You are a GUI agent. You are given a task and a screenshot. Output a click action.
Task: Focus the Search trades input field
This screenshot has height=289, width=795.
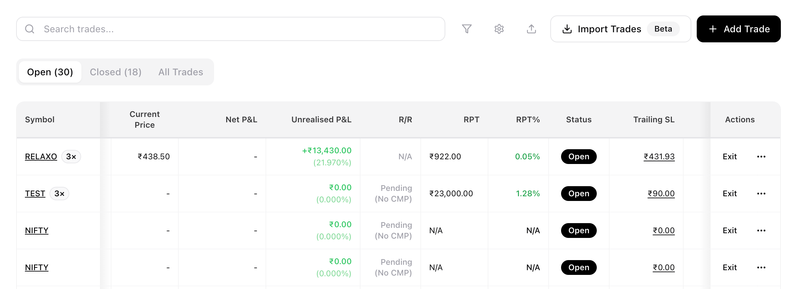tap(231, 29)
